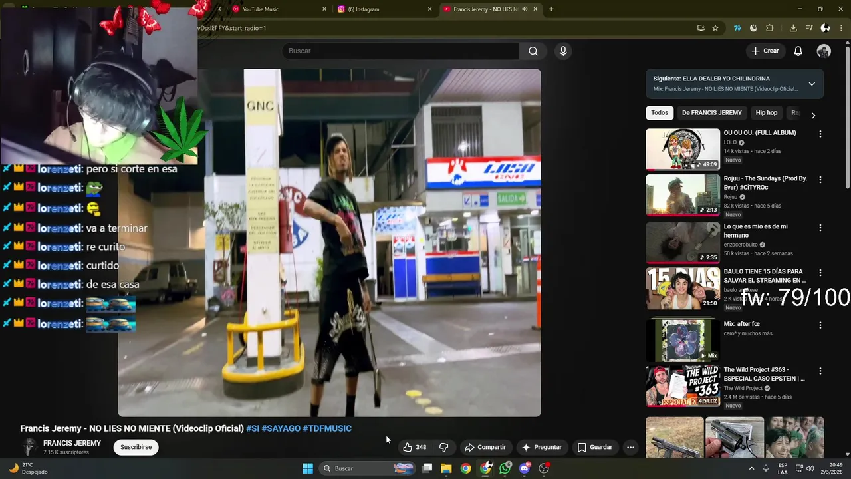This screenshot has height=479, width=851.
Task: Click the taskbar Buscar search box
Action: (x=368, y=468)
